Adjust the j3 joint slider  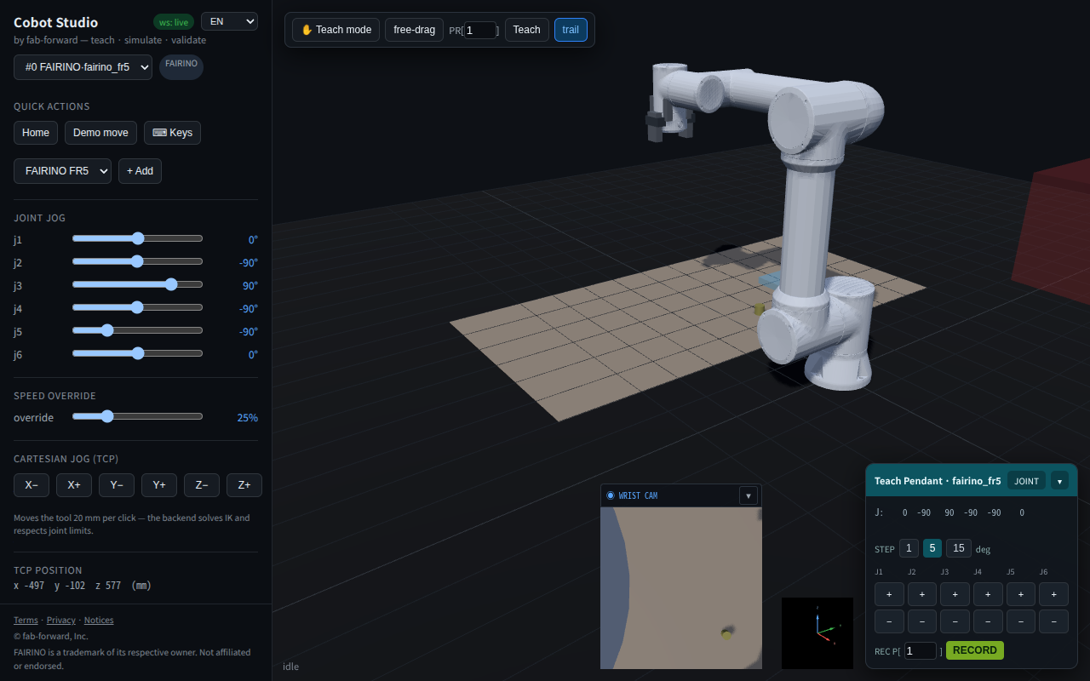click(137, 284)
